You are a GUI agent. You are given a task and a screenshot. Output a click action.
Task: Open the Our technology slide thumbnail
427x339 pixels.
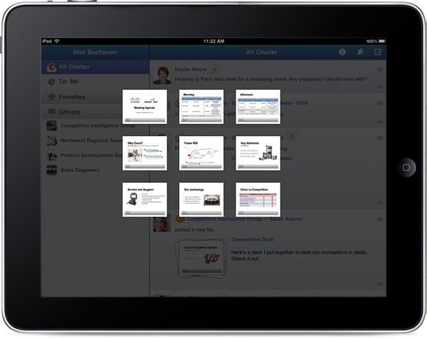pos(201,200)
